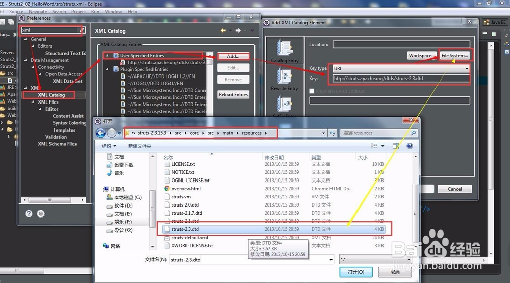Click Cancel in Add XML Catalog Element
The width and height of the screenshot is (510, 283).
click(454, 189)
